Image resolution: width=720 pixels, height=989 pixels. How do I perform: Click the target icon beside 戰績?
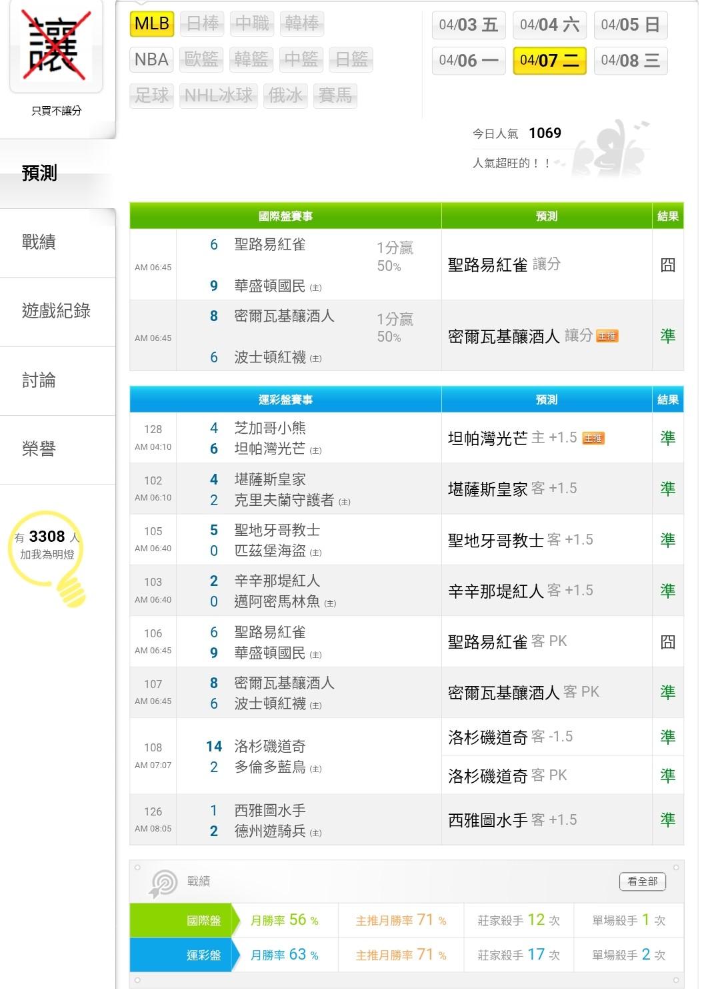click(x=163, y=884)
